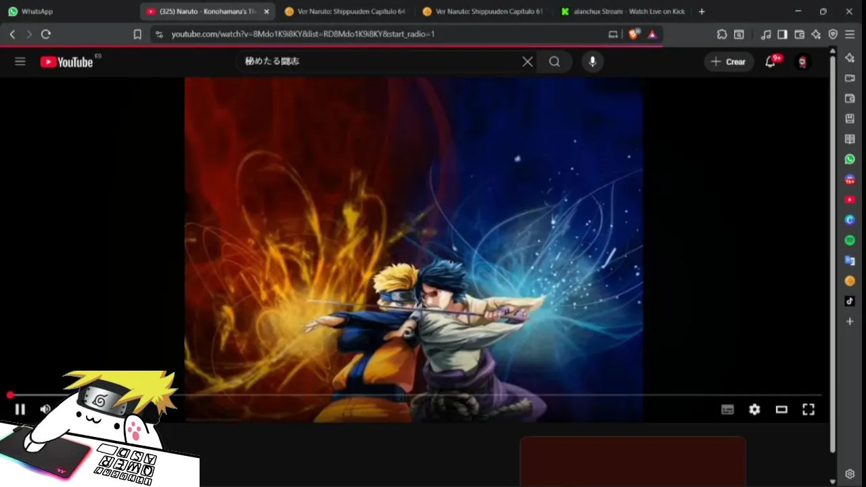
Task: Open Brave Talk camera in sidebar
Action: [850, 78]
